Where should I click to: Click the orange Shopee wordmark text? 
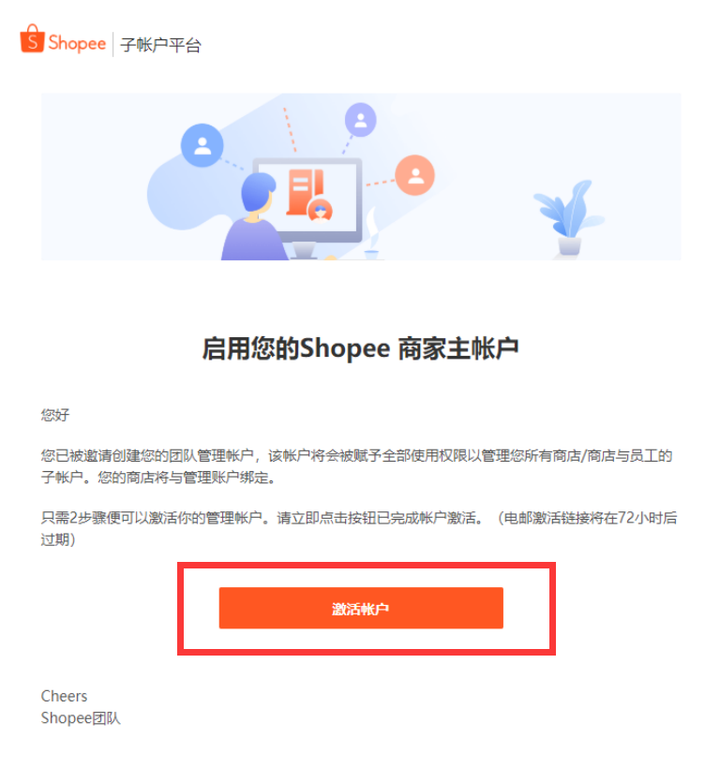77,43
